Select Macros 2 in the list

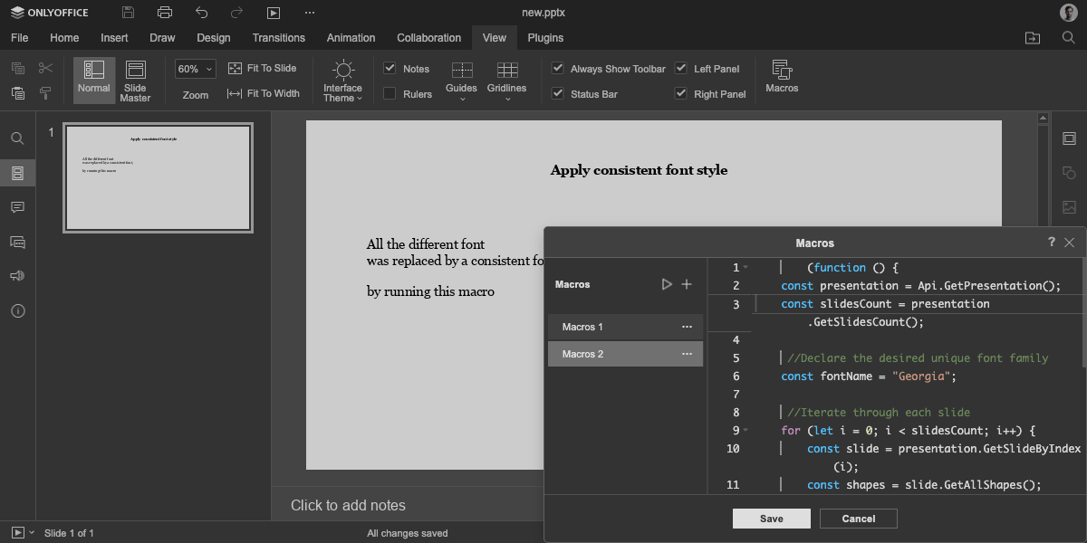(x=625, y=354)
